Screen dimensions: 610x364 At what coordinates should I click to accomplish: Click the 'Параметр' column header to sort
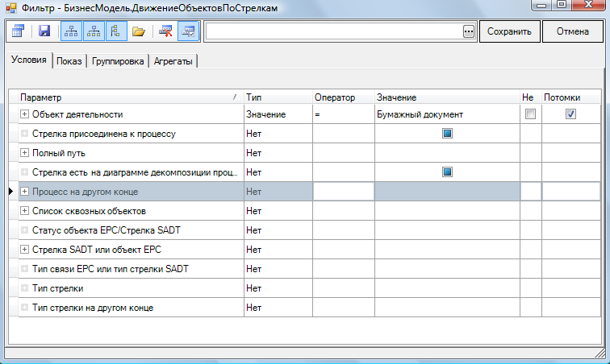(129, 97)
